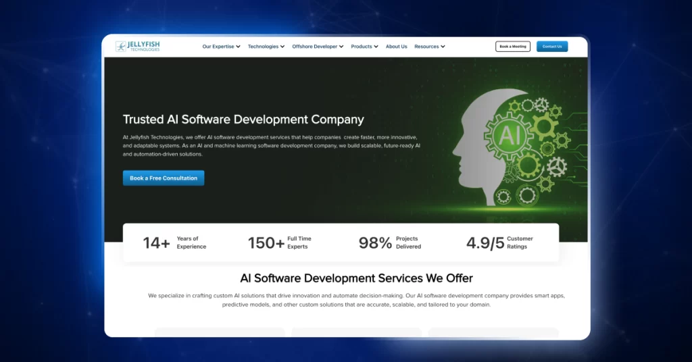Go to the About Us page
The image size is (692, 362).
(x=396, y=47)
